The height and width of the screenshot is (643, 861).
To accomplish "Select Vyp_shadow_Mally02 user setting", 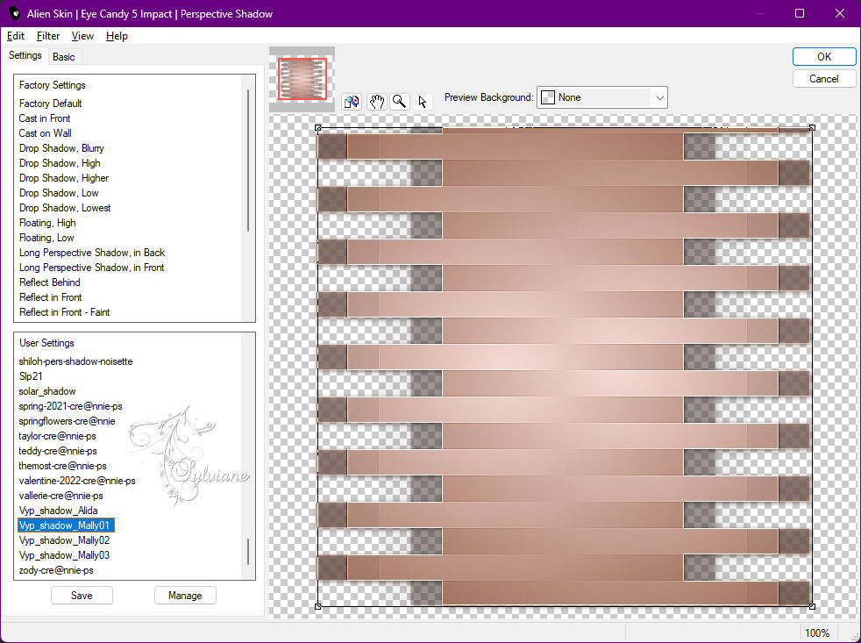I will [64, 540].
